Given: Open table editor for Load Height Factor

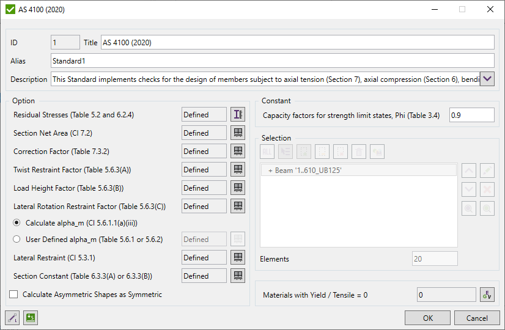Looking at the screenshot, I should pyautogui.click(x=237, y=188).
